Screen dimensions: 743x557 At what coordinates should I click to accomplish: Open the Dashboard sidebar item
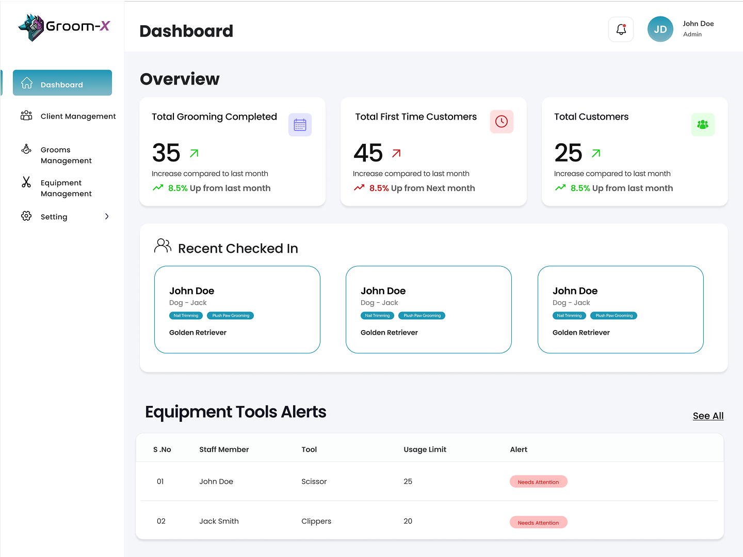point(62,83)
